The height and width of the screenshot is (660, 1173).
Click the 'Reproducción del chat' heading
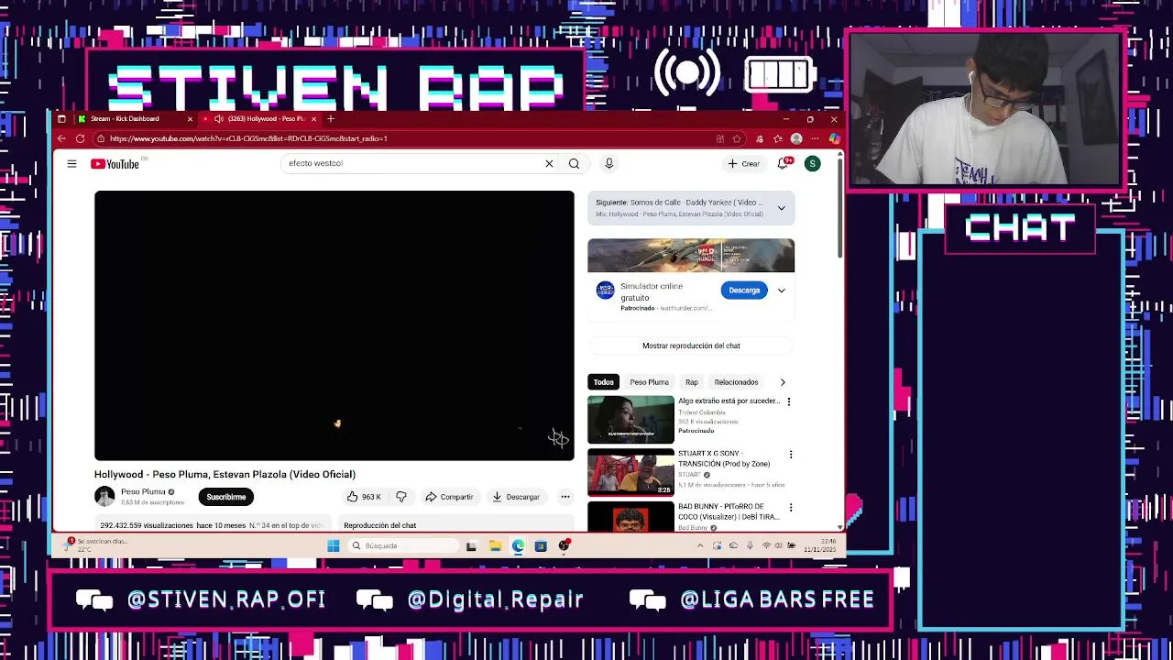point(380,525)
